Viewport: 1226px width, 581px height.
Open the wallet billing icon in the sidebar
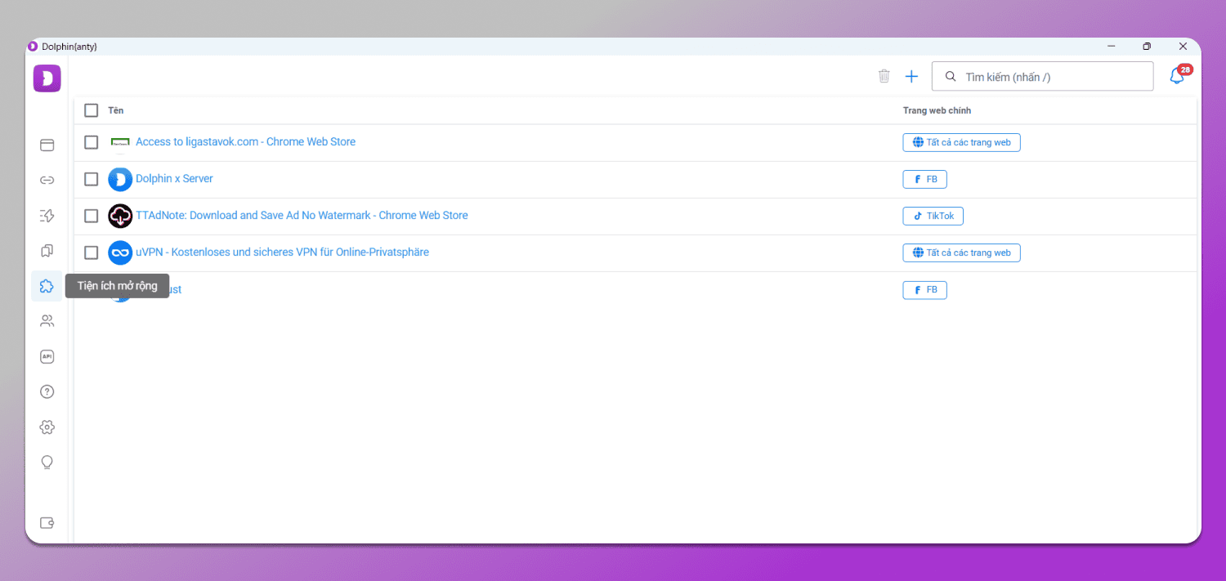click(x=47, y=523)
